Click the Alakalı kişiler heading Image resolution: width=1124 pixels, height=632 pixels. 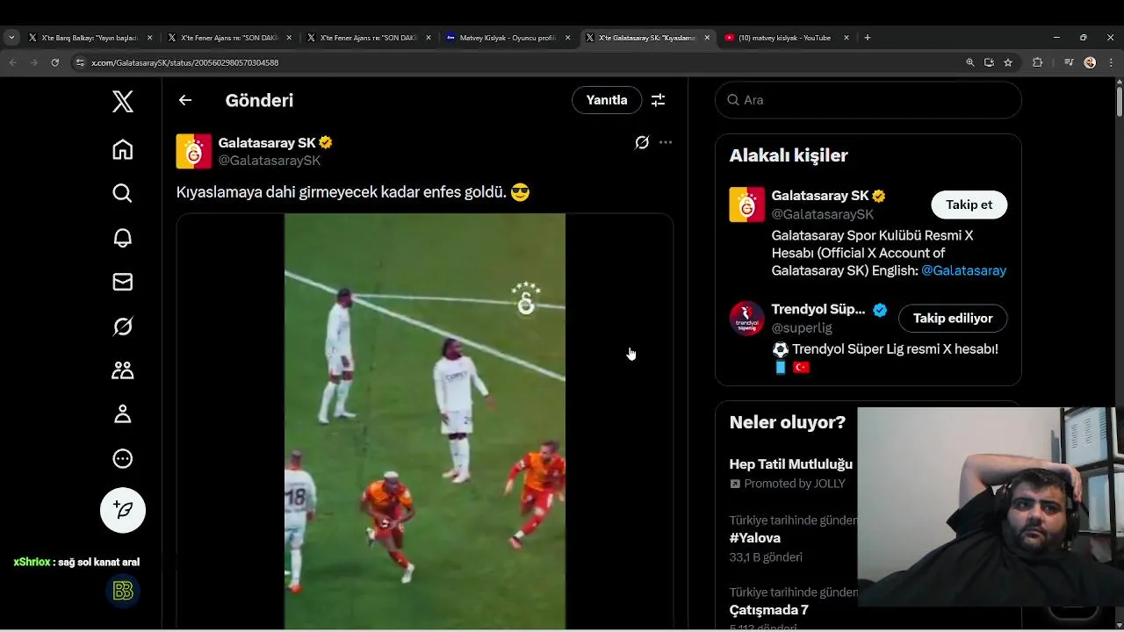pos(789,155)
